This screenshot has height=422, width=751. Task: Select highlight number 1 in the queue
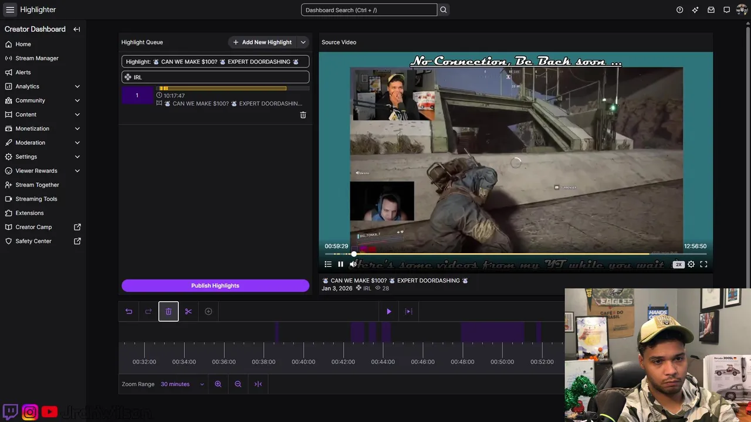(137, 96)
